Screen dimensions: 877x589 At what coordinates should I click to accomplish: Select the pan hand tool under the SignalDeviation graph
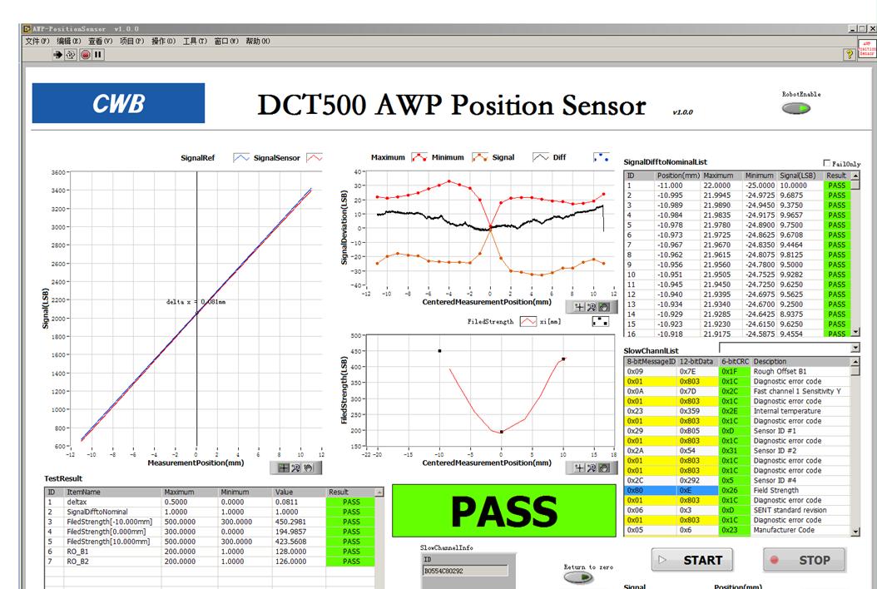tap(604, 307)
